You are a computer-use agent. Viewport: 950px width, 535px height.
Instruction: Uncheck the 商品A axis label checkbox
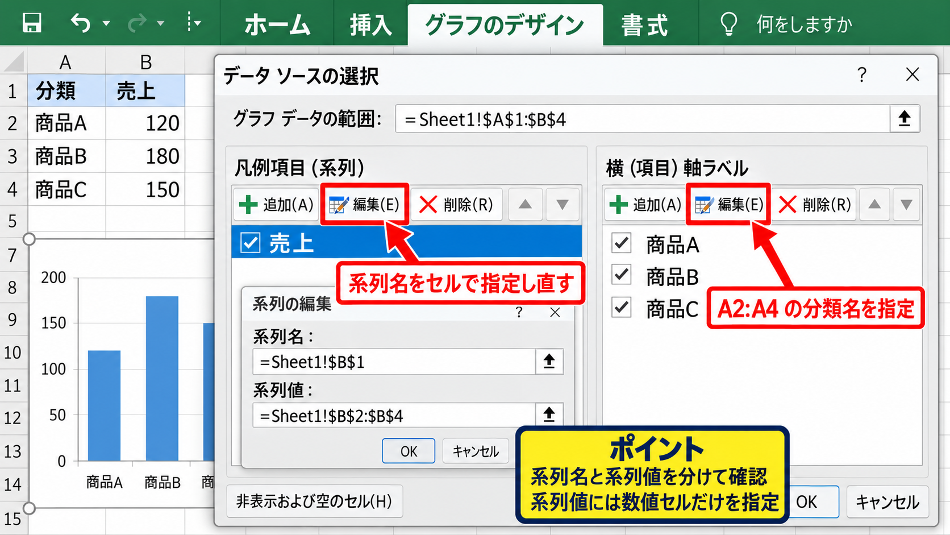pos(622,243)
